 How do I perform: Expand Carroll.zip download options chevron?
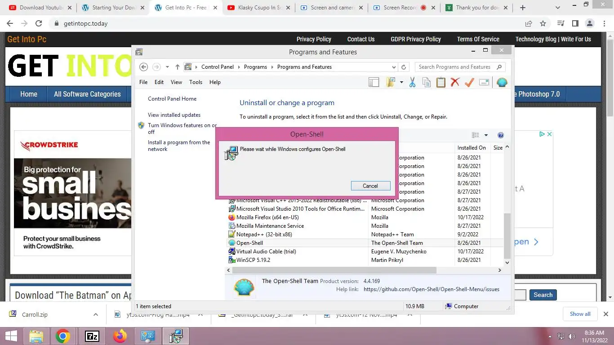[95, 314]
